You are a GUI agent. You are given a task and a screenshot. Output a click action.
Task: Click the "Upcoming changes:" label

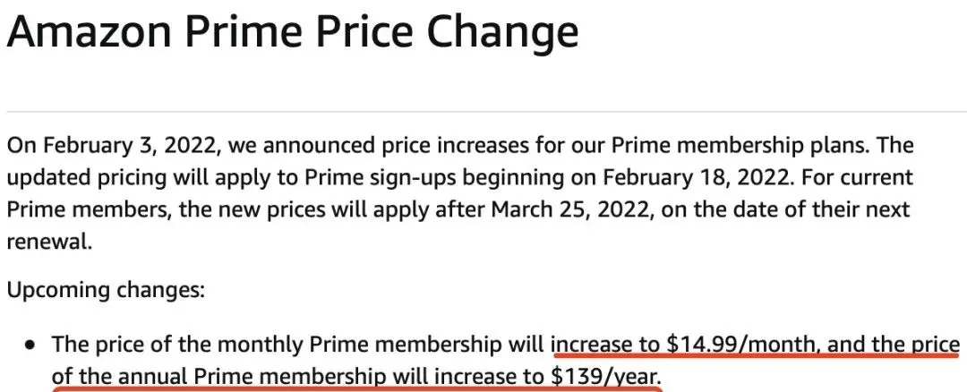point(106,290)
